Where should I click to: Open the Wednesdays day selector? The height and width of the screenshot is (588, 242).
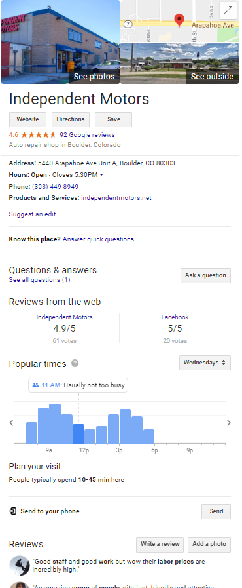coord(205,363)
